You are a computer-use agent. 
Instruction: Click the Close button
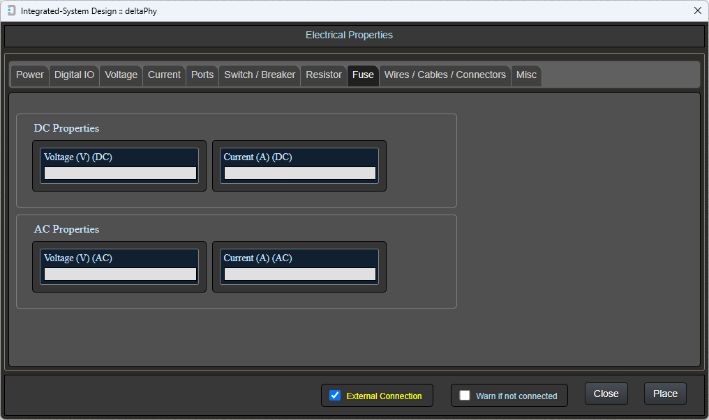606,394
